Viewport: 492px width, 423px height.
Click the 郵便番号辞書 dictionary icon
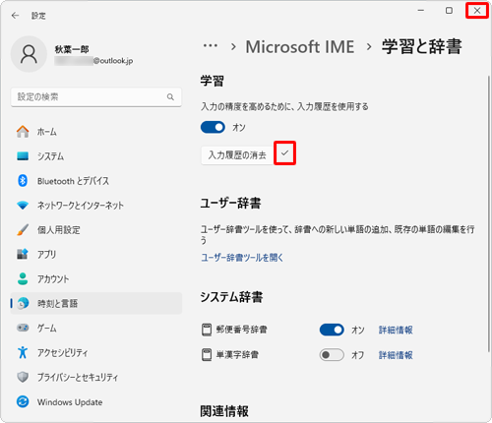[x=207, y=330]
